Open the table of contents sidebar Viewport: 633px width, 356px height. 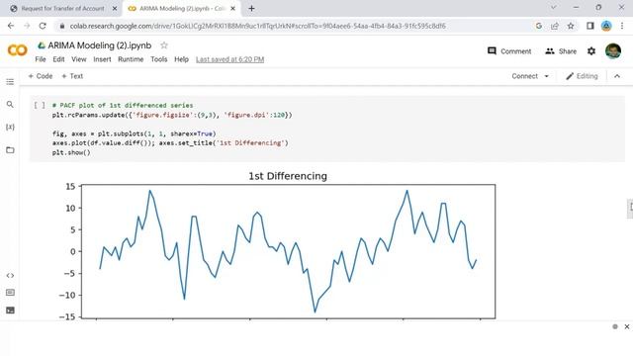click(10, 82)
